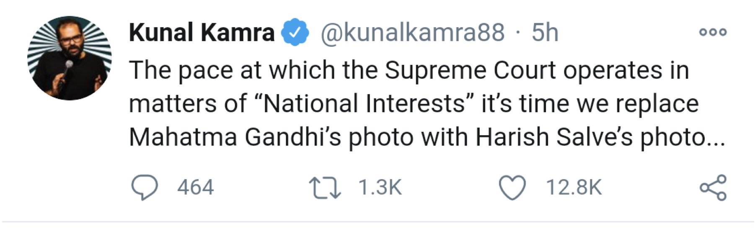Click the 5h timestamp

click(545, 32)
